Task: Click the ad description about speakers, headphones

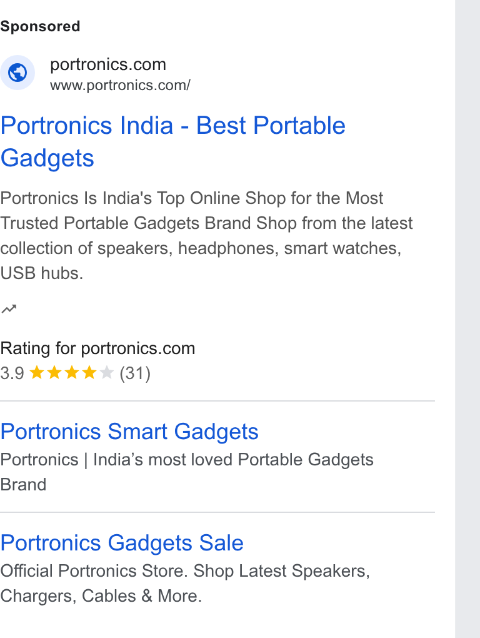Action: 206,236
